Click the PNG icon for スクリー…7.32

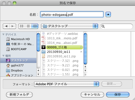pos(43,61)
